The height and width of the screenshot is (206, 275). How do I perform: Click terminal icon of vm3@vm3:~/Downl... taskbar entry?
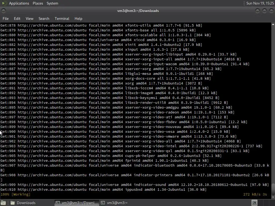point(57,203)
